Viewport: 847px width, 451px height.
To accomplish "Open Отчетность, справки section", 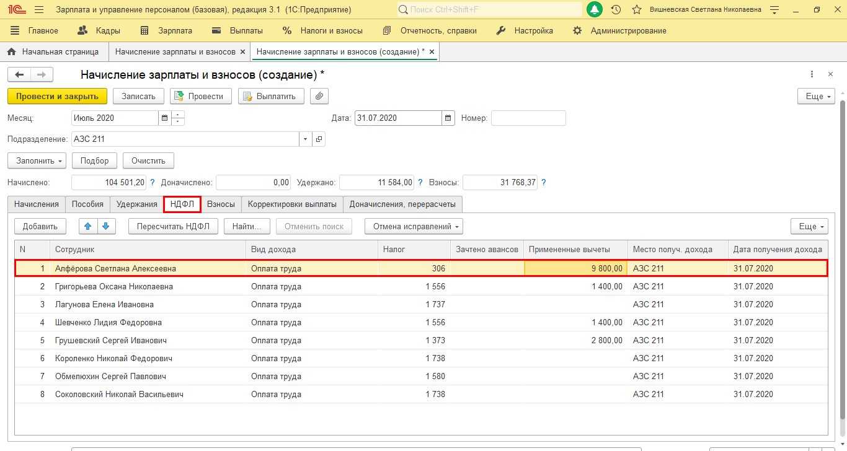I will [430, 30].
